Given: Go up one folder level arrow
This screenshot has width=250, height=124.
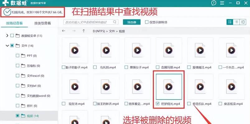Looking at the screenshot, I should coord(83,31).
